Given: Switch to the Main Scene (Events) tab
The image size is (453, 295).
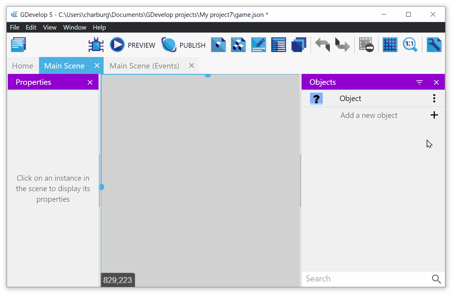Looking at the screenshot, I should [144, 65].
